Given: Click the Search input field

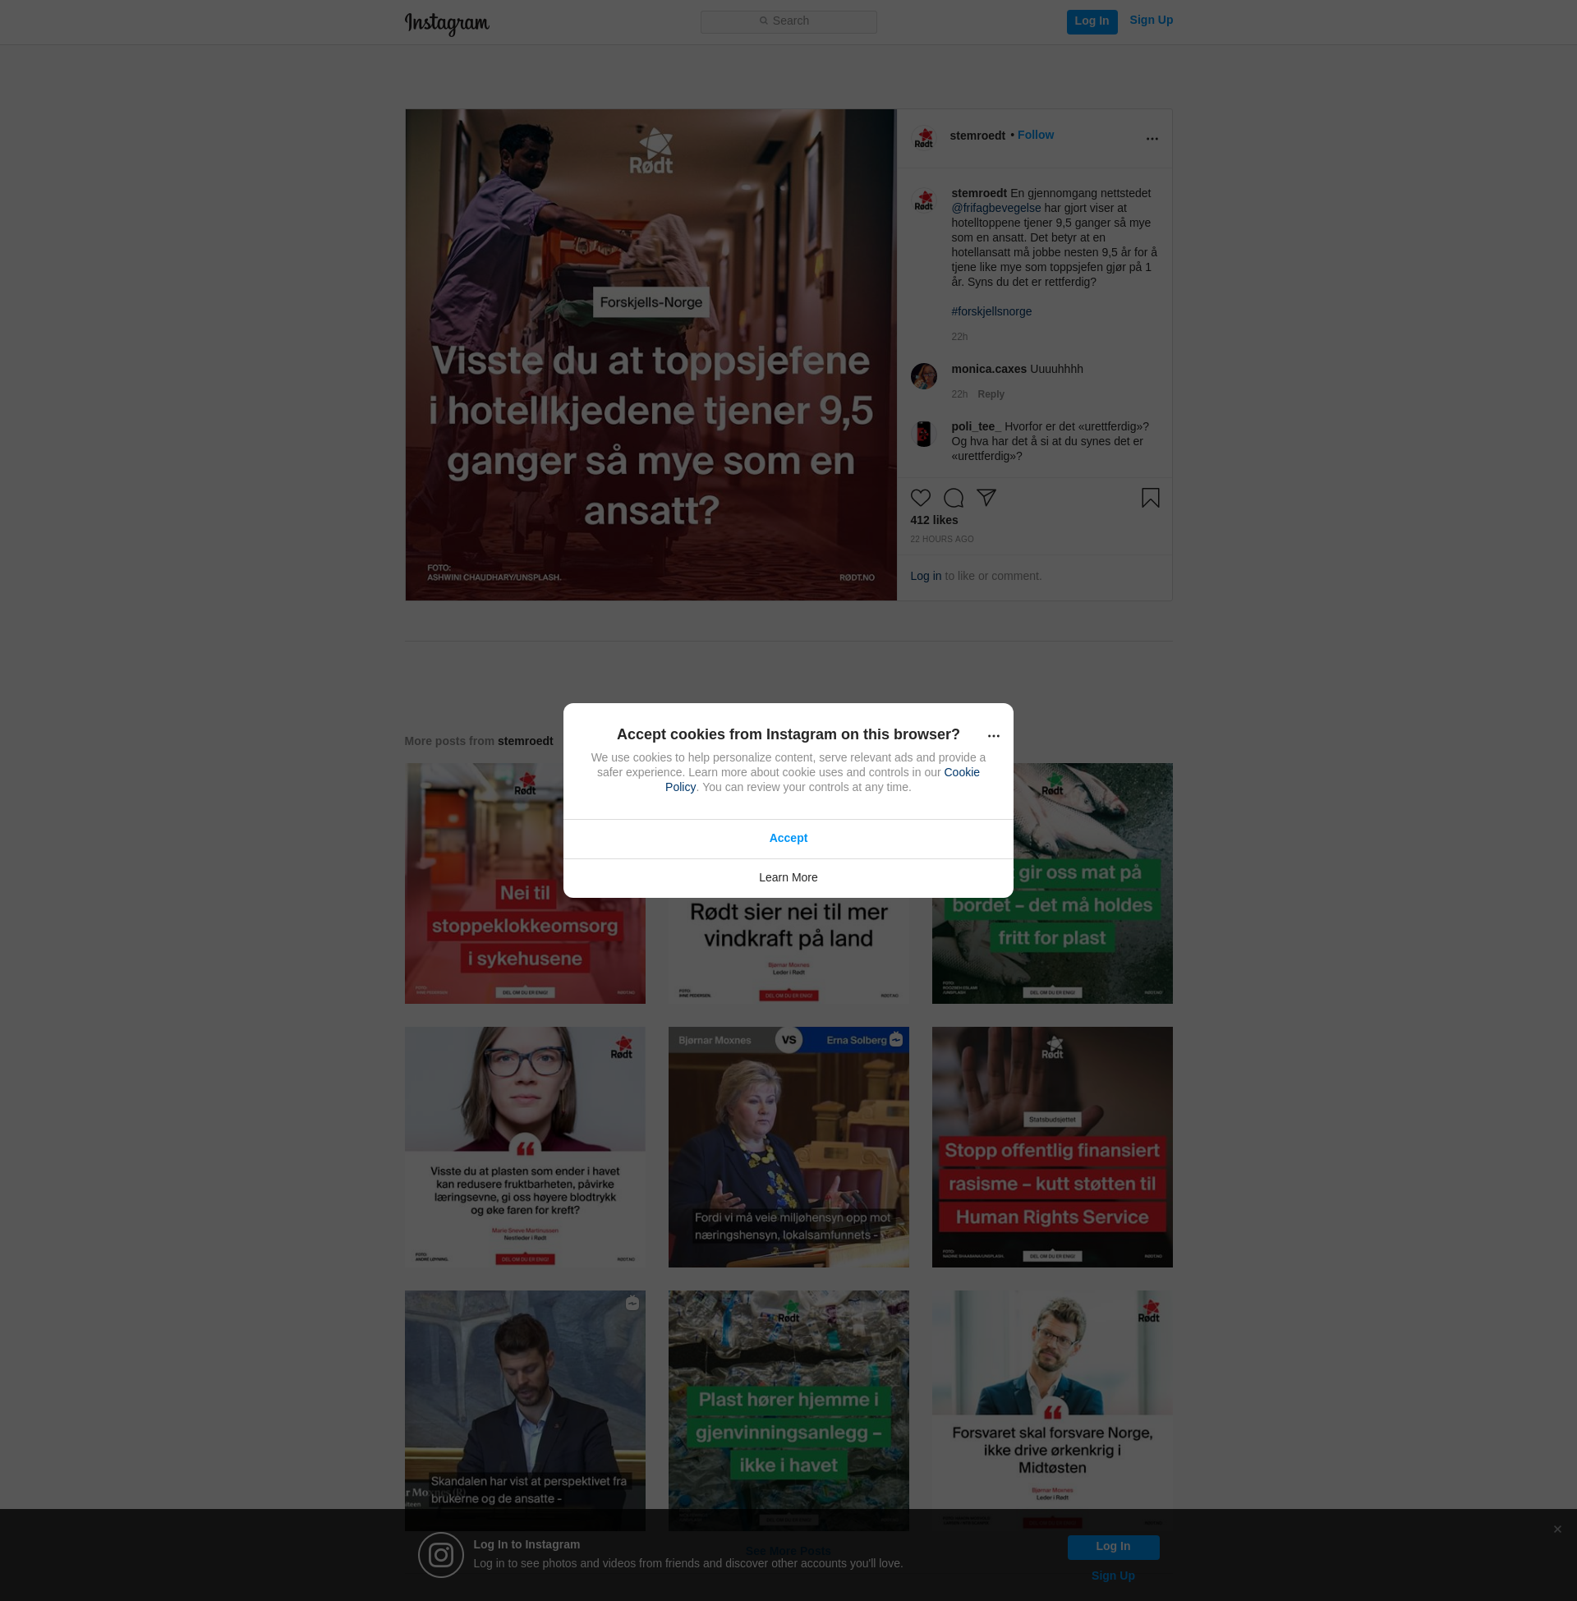Looking at the screenshot, I should point(788,21).
